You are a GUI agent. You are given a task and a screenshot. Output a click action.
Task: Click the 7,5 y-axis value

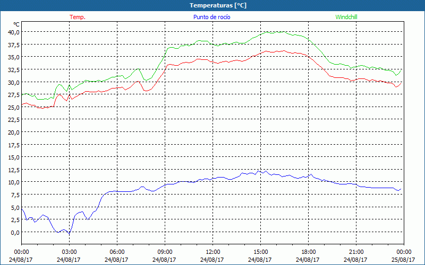point(15,195)
